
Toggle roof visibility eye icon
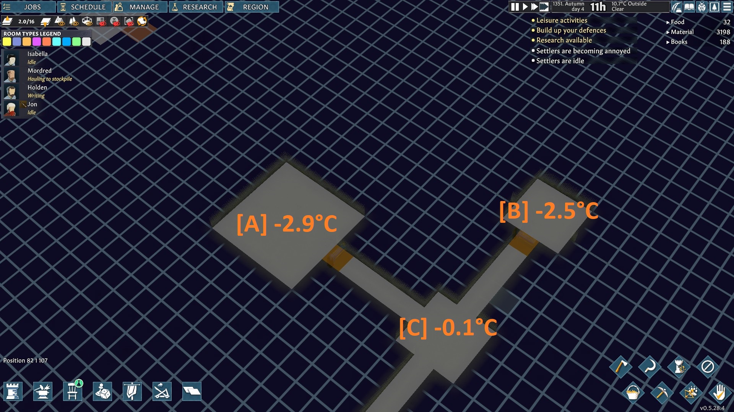tap(60, 22)
